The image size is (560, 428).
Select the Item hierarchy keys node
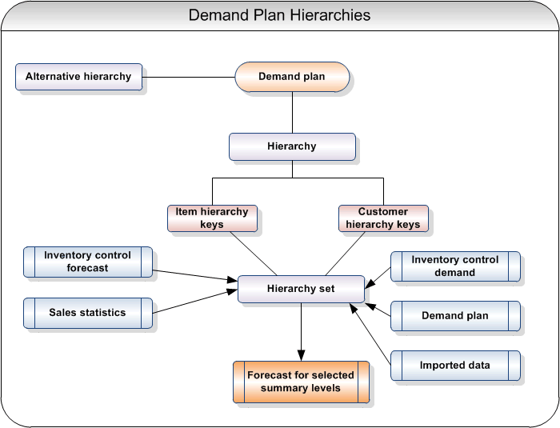(x=212, y=218)
